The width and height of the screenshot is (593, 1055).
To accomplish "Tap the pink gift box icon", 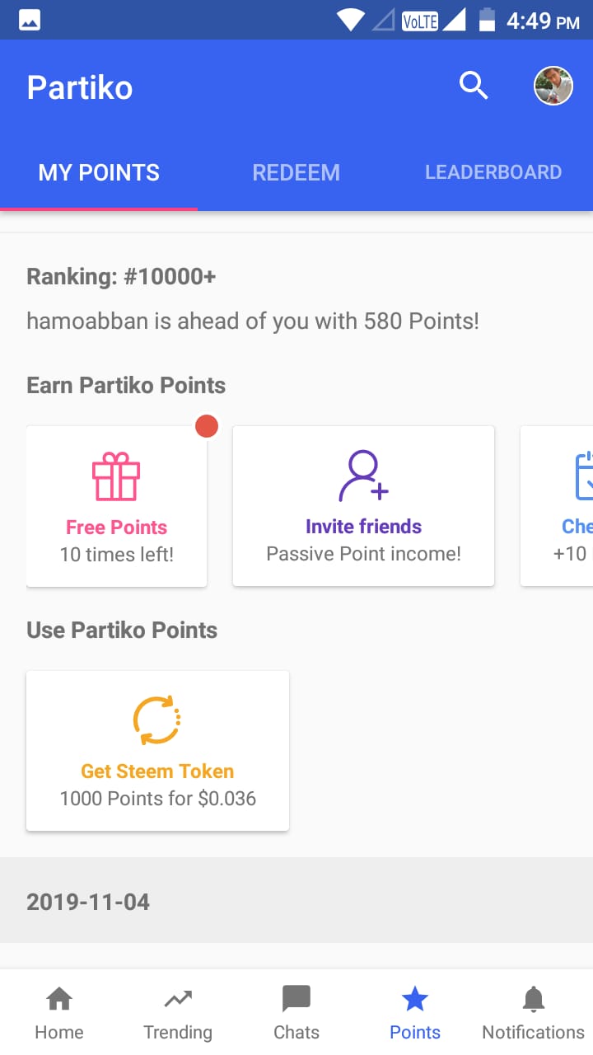I will [x=116, y=478].
